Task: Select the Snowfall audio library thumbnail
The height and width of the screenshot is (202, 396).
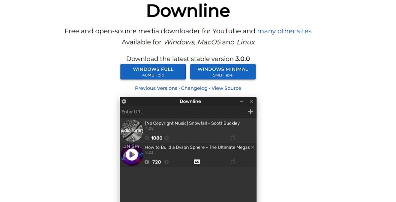Action: click(132, 130)
